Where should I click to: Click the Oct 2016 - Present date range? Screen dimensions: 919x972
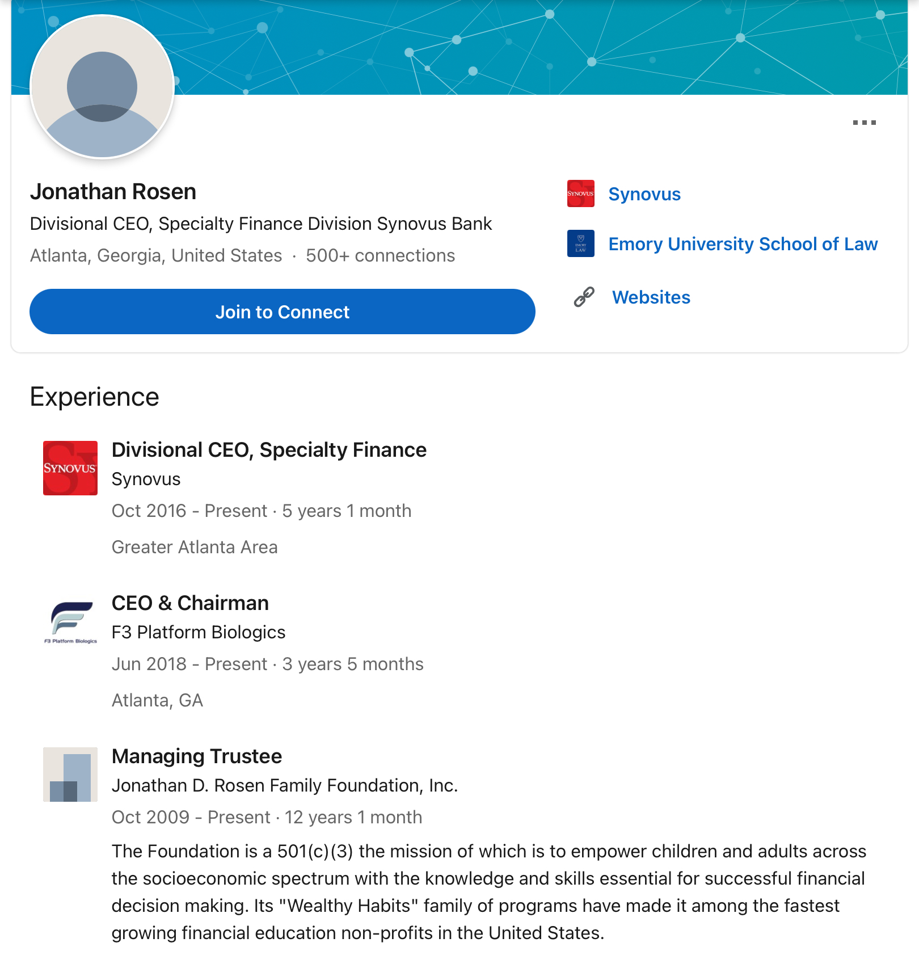pyautogui.click(x=189, y=511)
